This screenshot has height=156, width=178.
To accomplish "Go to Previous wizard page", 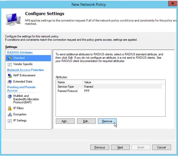I will coord(100,147).
